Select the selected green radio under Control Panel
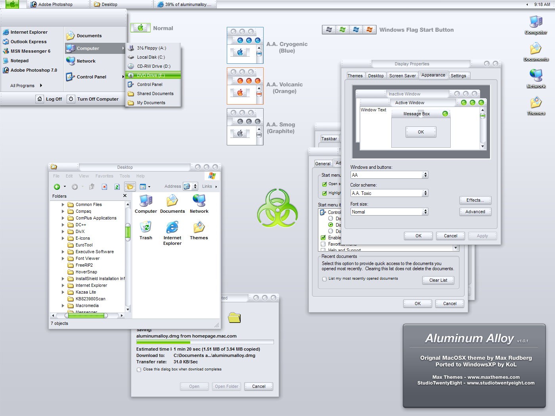 331,225
